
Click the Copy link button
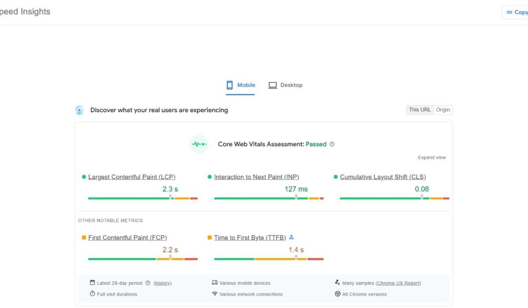(x=516, y=12)
